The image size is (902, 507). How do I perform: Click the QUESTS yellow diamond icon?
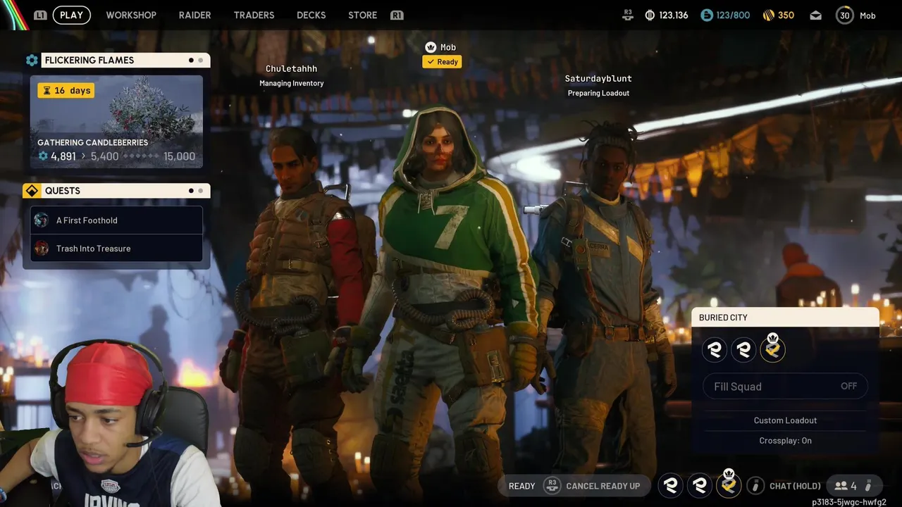point(32,191)
